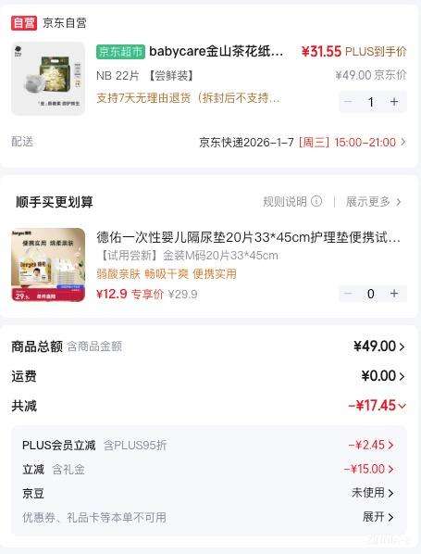The height and width of the screenshot is (554, 421).
Task: Open 规则说明 info icon
Action: (x=316, y=201)
